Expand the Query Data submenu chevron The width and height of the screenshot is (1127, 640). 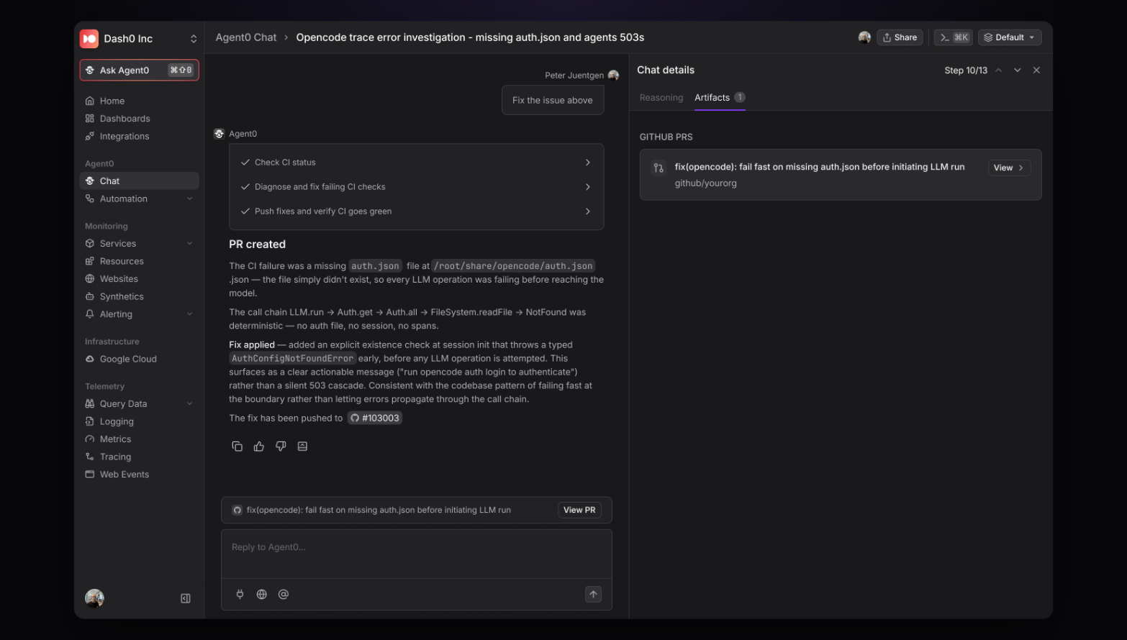pos(190,404)
